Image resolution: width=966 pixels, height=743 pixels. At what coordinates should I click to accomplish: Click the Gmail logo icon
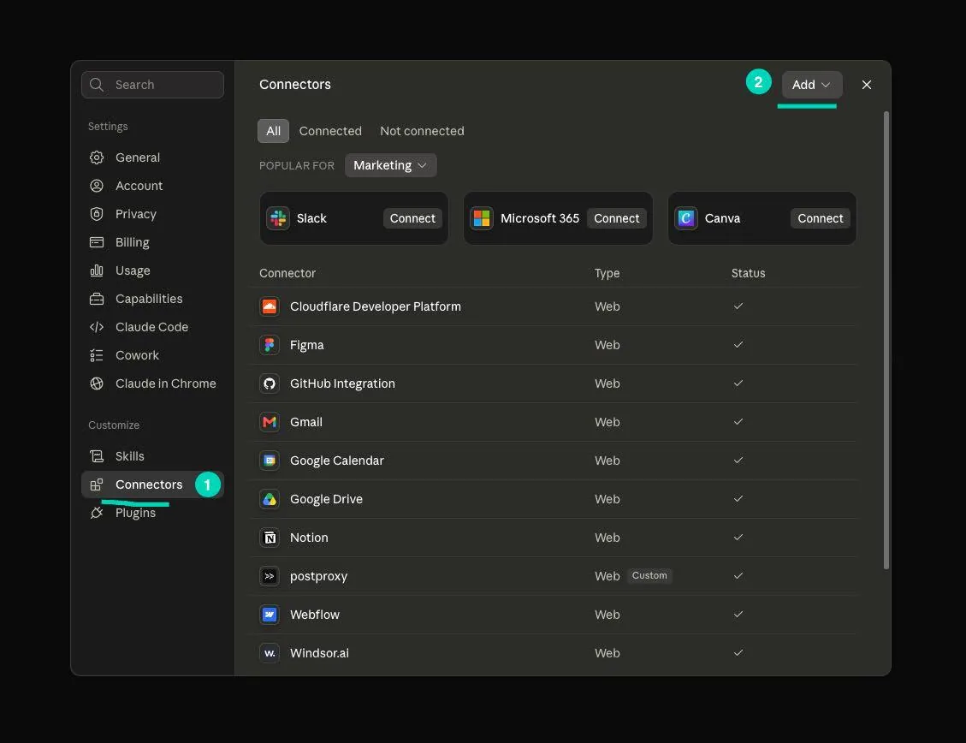point(270,422)
